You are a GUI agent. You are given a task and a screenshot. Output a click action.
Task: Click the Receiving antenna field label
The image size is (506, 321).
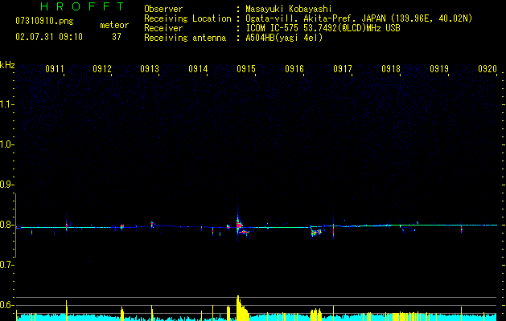tap(185, 38)
